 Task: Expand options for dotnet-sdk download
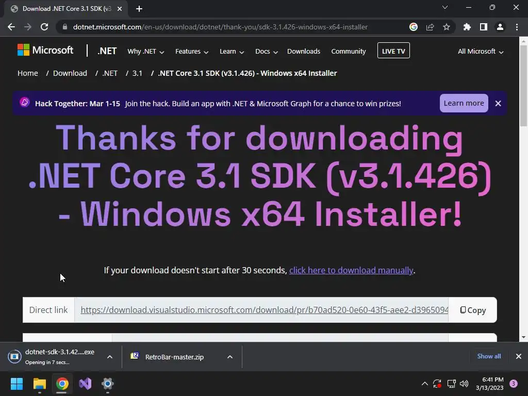tap(110, 357)
